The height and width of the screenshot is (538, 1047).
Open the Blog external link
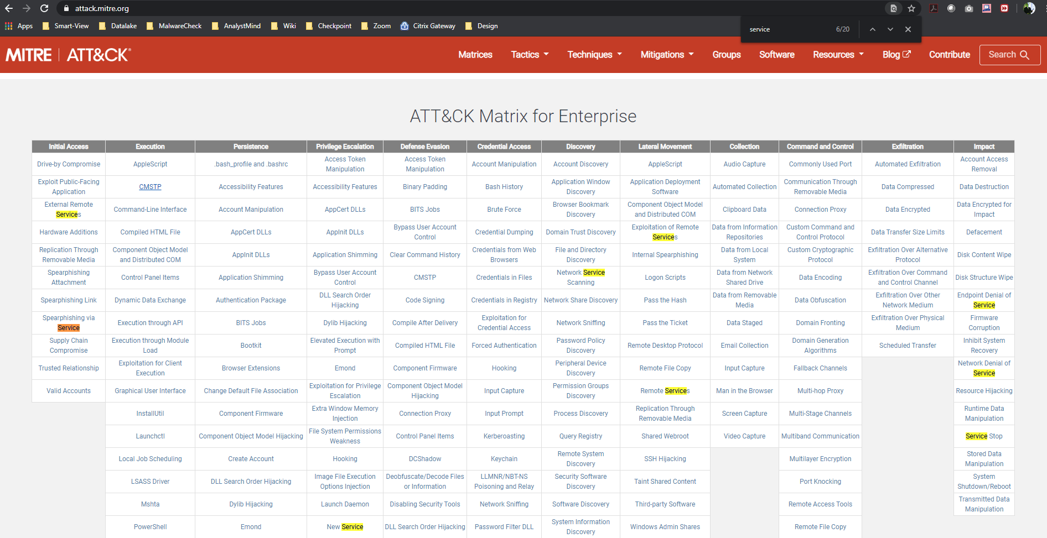(x=896, y=55)
